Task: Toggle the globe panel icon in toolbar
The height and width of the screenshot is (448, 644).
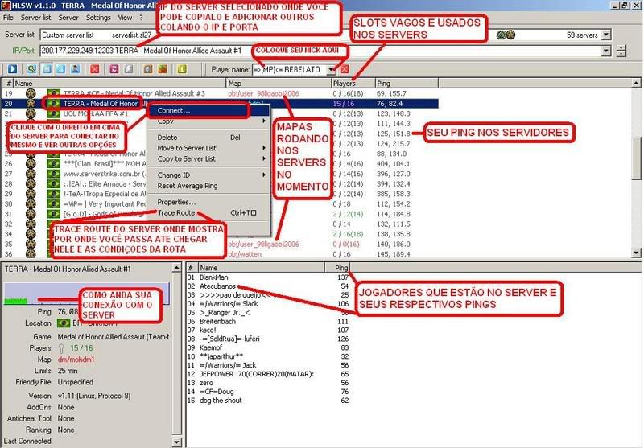Action: (61, 69)
